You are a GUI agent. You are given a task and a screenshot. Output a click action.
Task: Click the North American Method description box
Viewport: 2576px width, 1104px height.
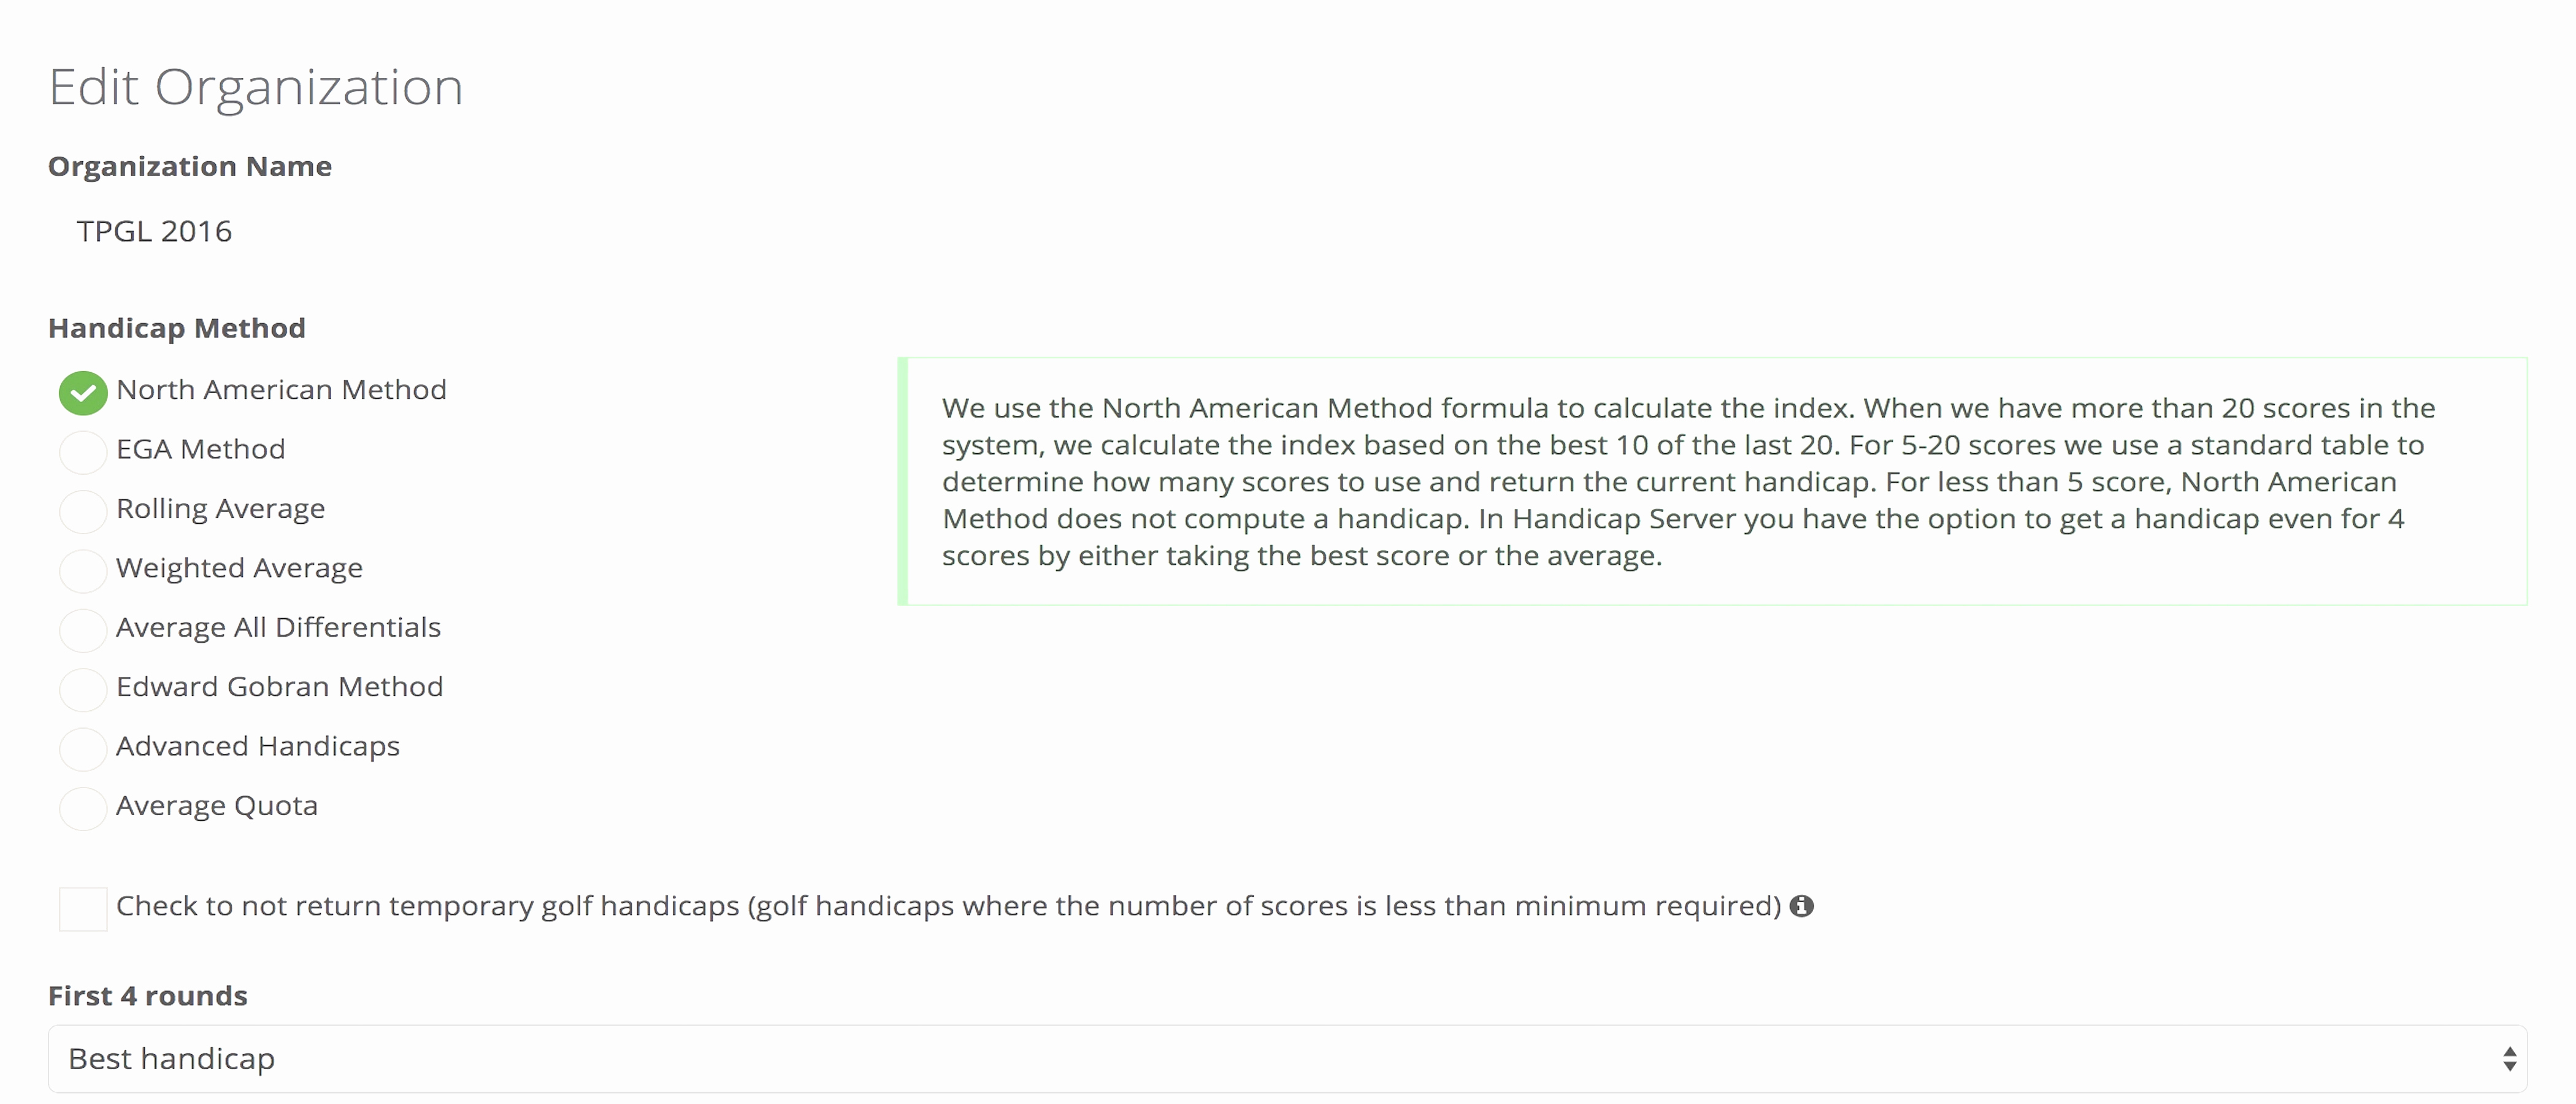[1712, 481]
